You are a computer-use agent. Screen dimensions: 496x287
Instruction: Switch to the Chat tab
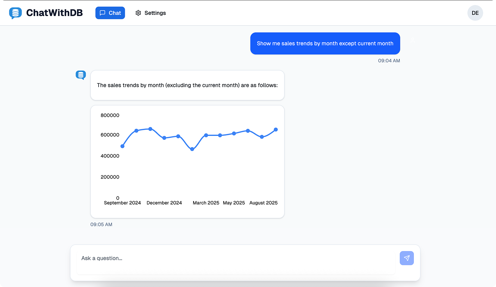click(110, 13)
